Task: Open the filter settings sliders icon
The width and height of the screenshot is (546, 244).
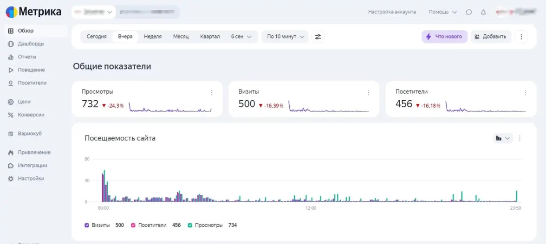Action: 318,37
